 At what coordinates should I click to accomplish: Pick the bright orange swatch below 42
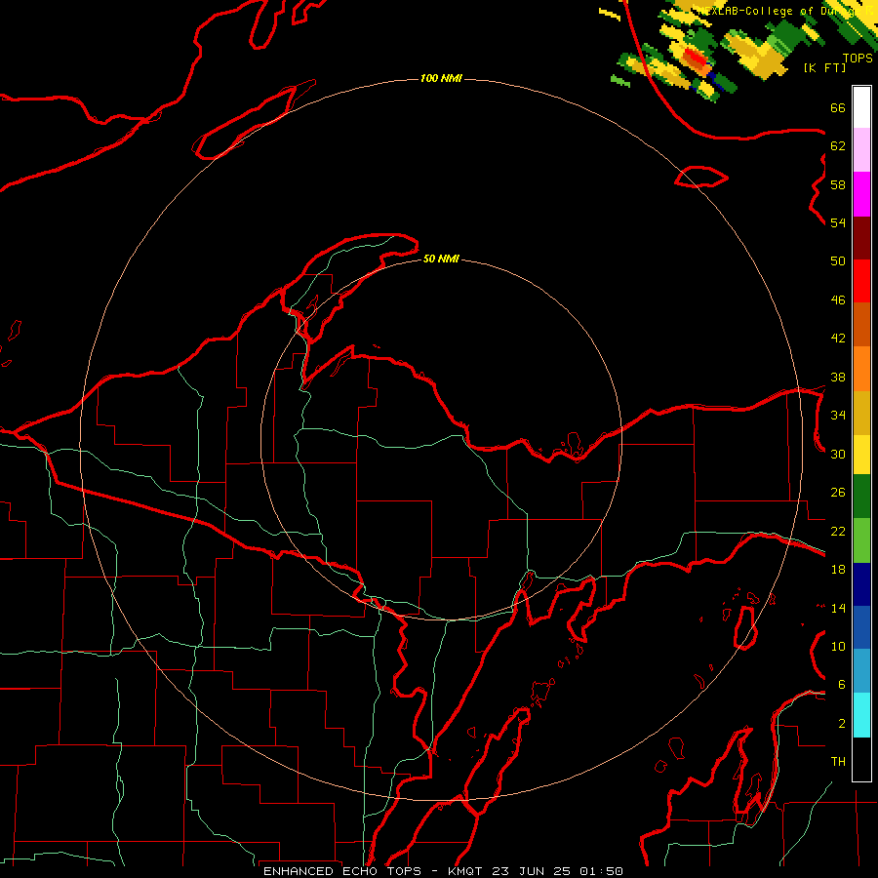[861, 369]
